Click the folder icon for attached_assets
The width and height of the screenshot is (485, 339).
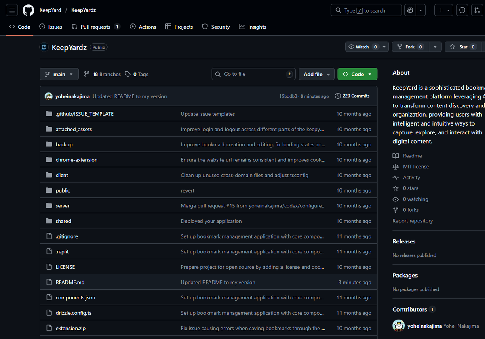49,129
